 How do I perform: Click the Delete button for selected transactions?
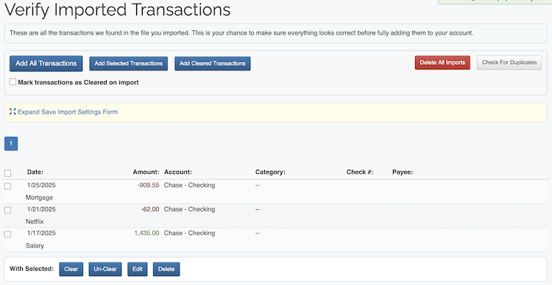[x=166, y=269]
